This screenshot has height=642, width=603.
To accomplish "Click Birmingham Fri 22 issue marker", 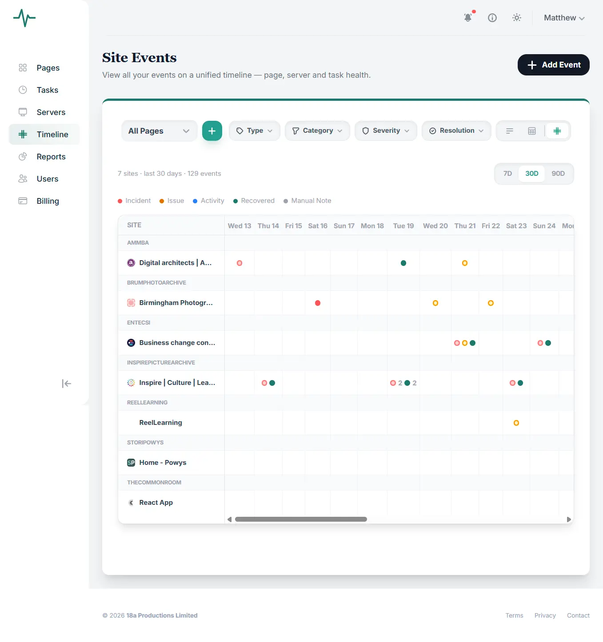I will (491, 303).
